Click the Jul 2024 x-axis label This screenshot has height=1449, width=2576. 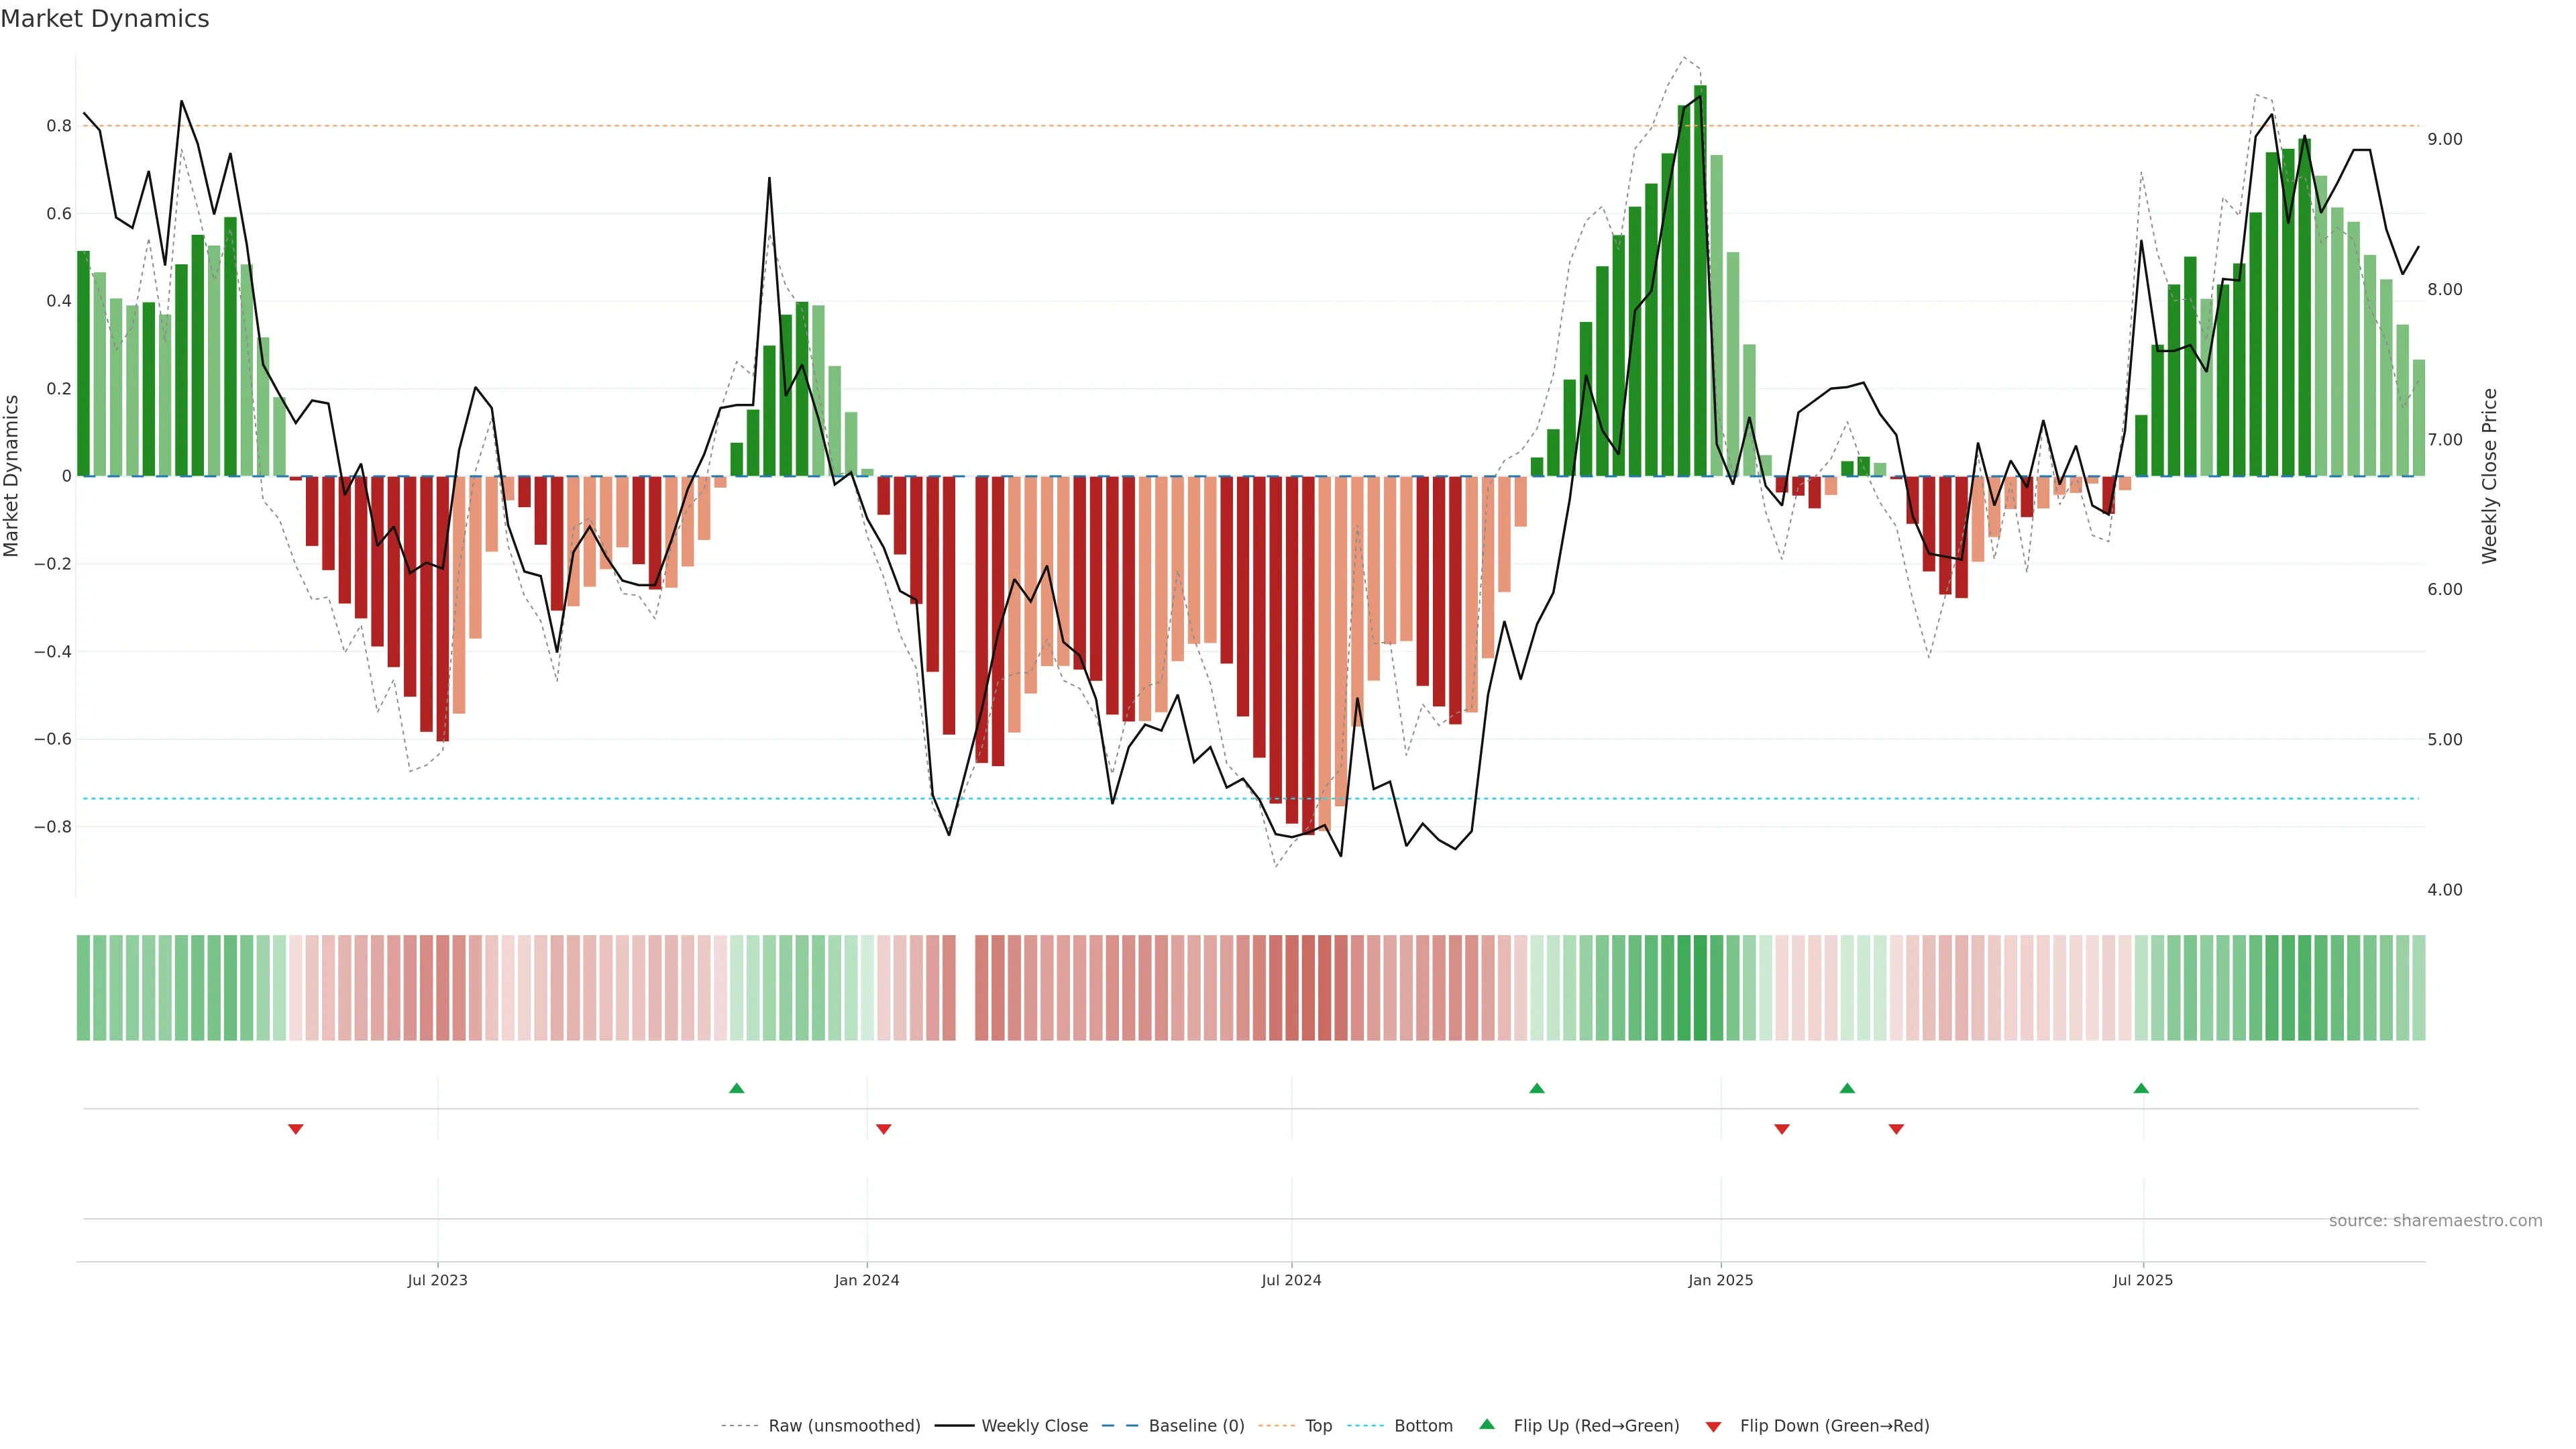point(1291,1280)
